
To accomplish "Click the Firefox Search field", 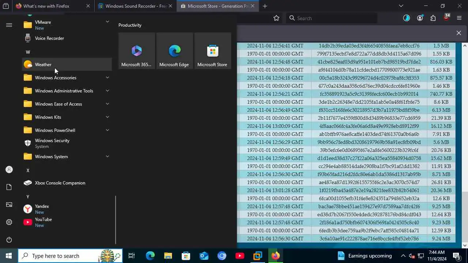I will pyautogui.click(x=332, y=18).
